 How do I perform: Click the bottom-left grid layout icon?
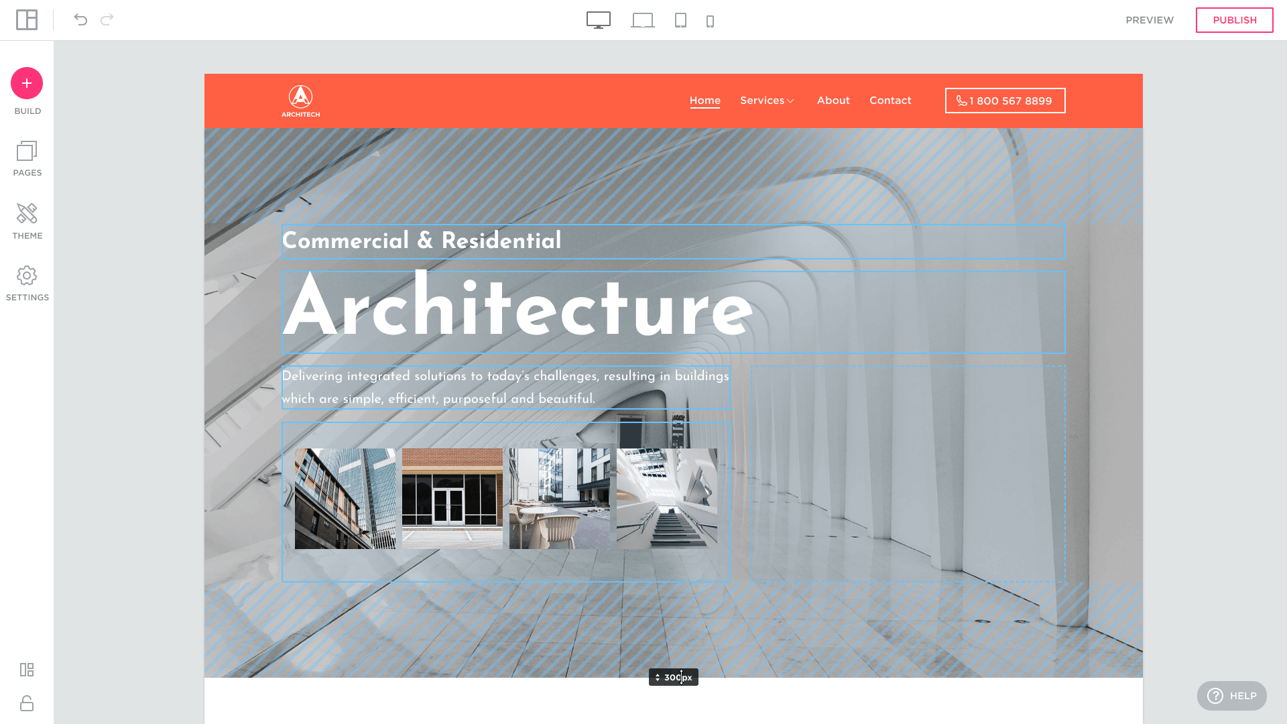(x=27, y=670)
